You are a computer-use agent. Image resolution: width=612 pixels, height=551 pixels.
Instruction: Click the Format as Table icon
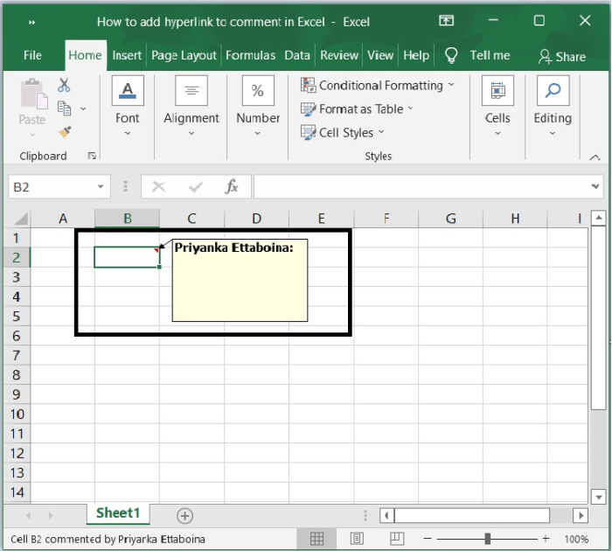[308, 109]
